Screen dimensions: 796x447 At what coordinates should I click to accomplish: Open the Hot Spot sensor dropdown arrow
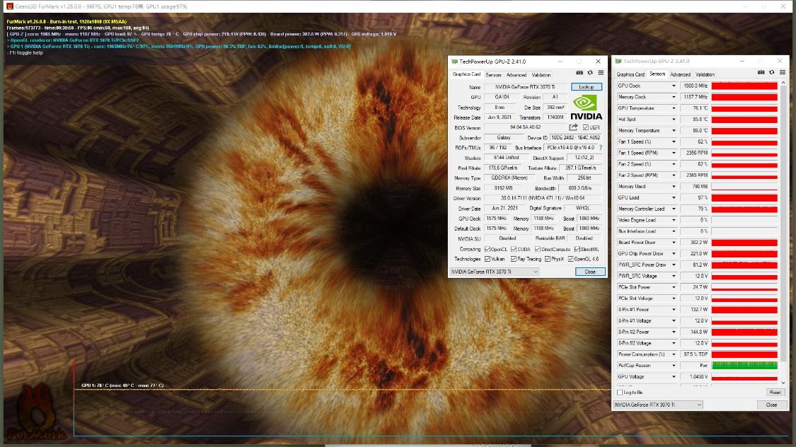[x=674, y=120]
